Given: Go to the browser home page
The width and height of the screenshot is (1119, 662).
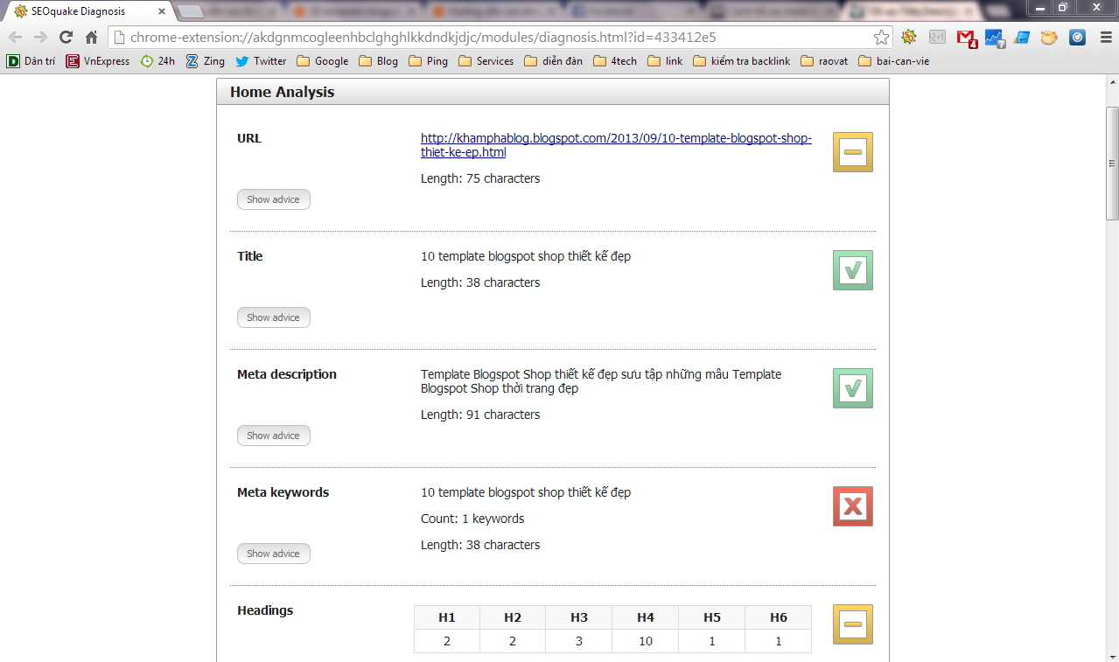Looking at the screenshot, I should (x=91, y=38).
